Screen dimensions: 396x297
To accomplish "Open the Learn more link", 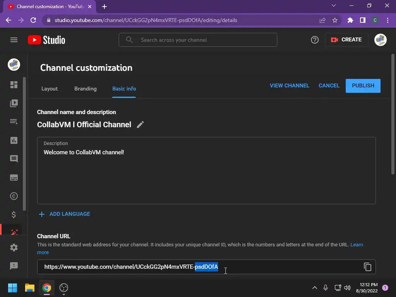I will pyautogui.click(x=357, y=244).
